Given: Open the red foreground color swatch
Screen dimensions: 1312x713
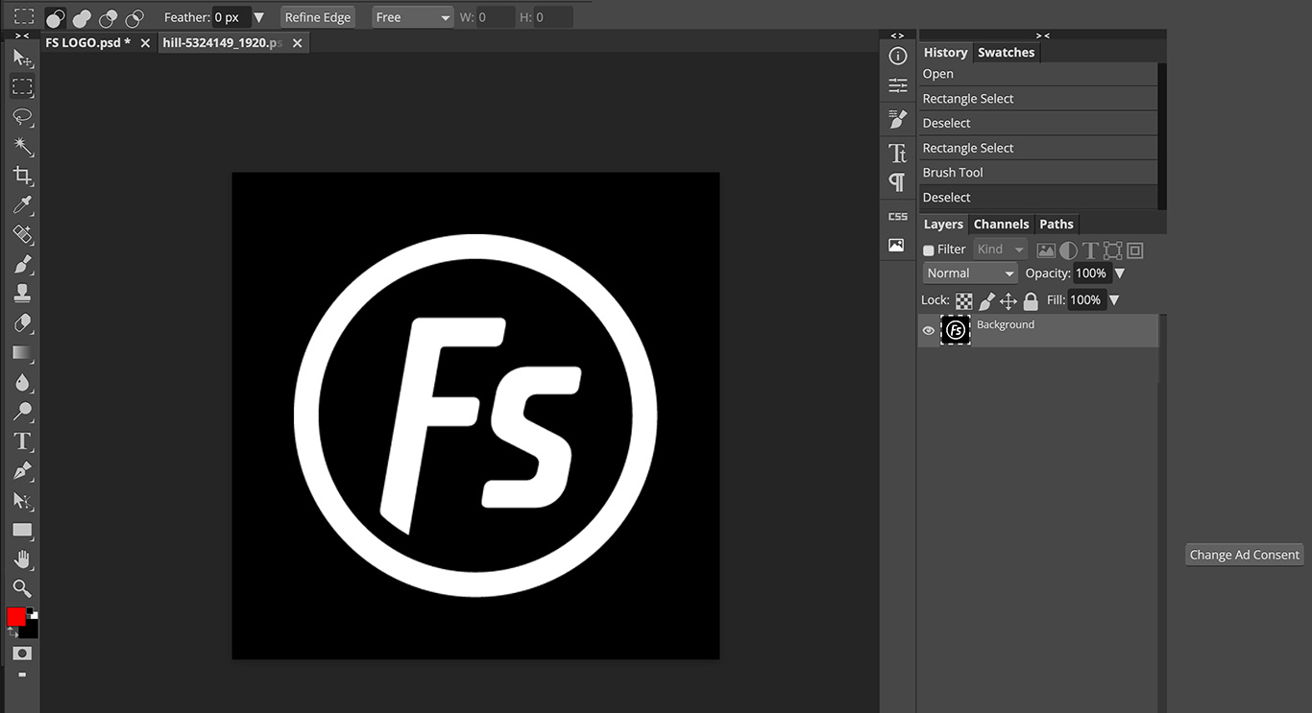Looking at the screenshot, I should pyautogui.click(x=16, y=617).
